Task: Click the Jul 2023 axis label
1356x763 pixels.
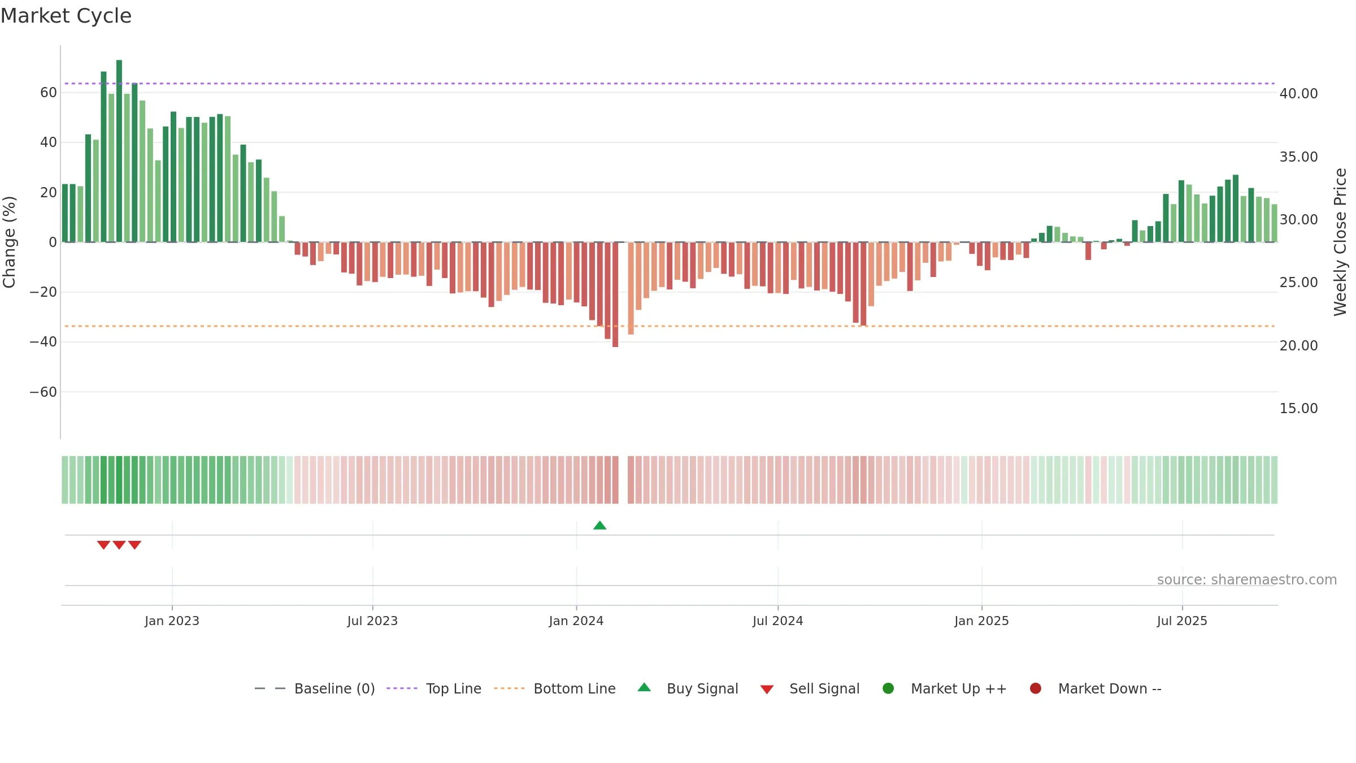Action: tap(372, 621)
